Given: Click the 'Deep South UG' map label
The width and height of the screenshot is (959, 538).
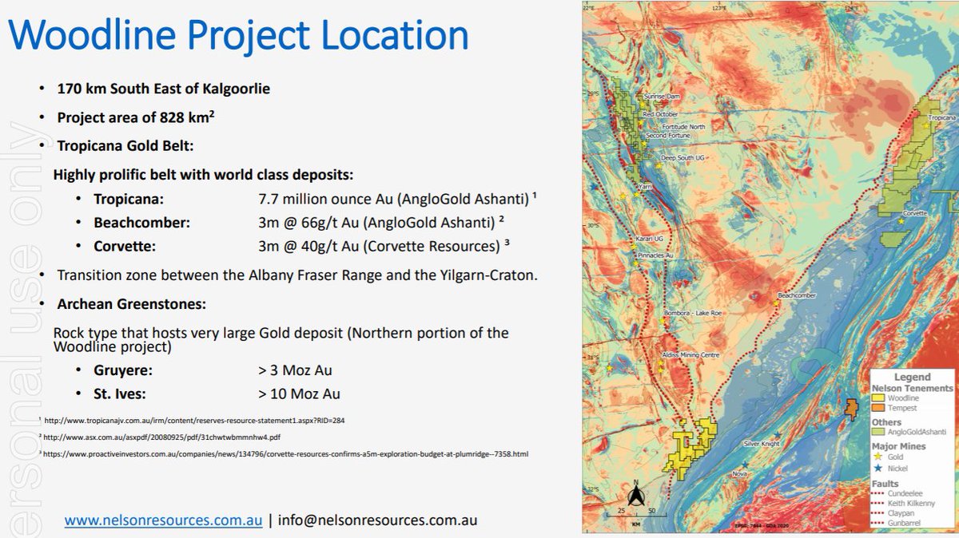Looking at the screenshot, I should tap(683, 158).
